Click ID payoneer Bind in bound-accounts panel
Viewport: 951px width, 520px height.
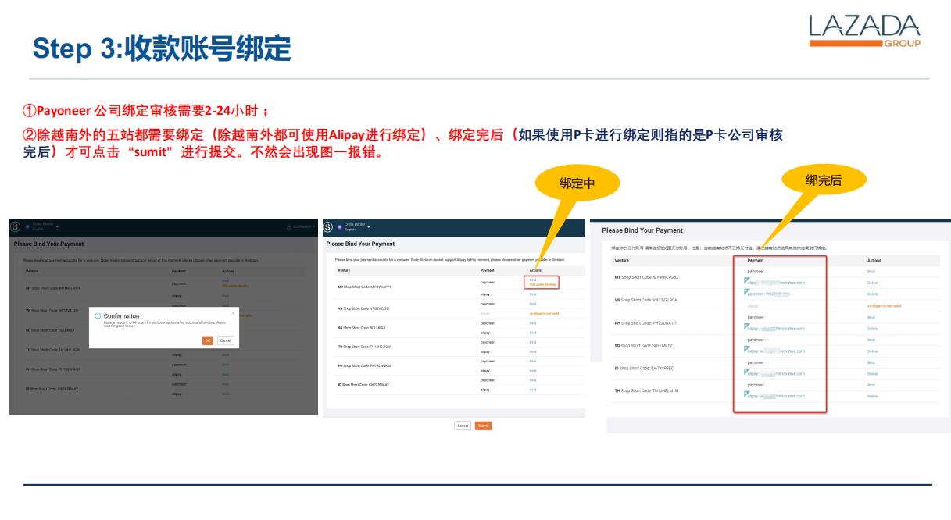[x=871, y=363]
